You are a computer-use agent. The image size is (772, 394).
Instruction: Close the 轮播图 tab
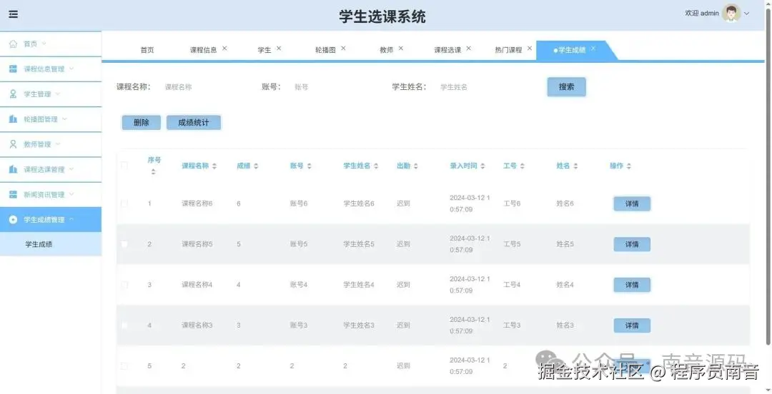[x=343, y=49]
